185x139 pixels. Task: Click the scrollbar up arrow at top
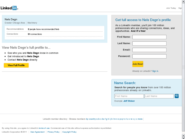183,1
